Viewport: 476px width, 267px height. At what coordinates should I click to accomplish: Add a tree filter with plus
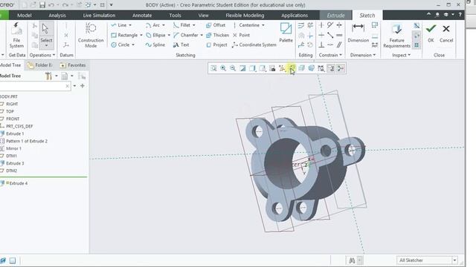[83, 86]
